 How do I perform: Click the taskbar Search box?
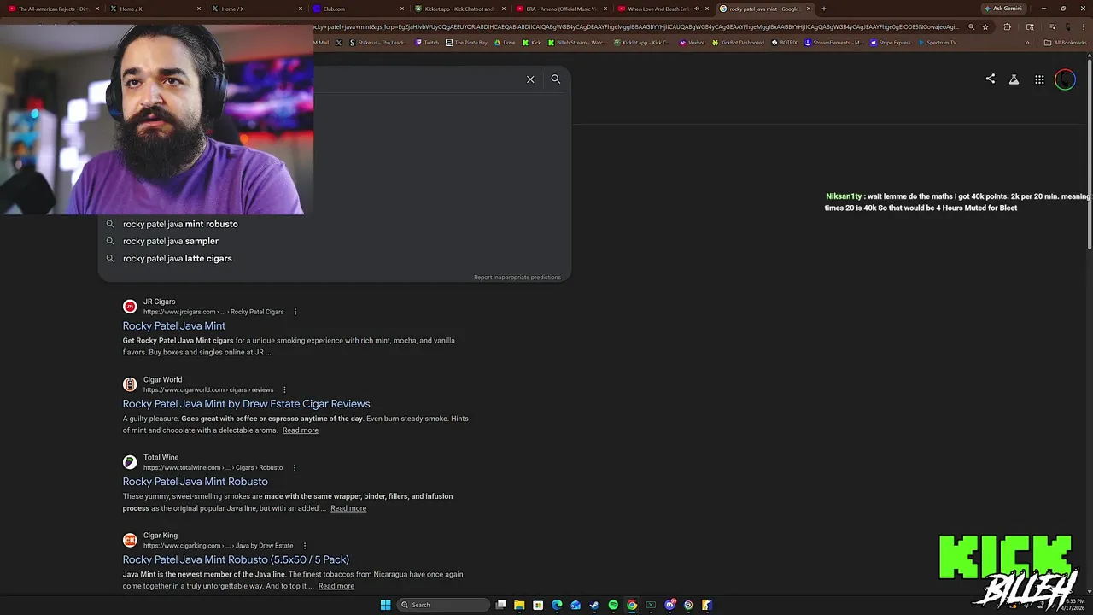point(443,605)
